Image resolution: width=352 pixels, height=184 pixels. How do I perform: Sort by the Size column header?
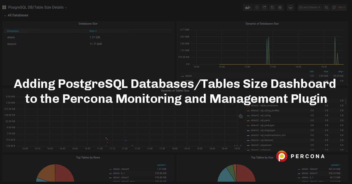tap(93, 31)
